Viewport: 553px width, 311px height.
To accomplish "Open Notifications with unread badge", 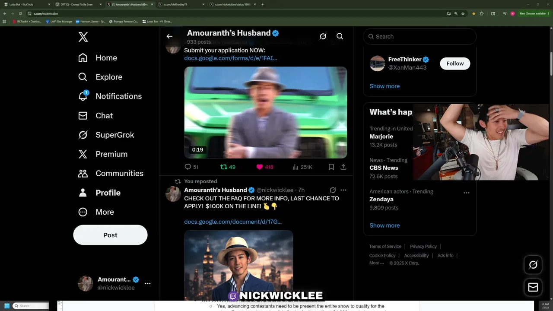I will coord(110,96).
